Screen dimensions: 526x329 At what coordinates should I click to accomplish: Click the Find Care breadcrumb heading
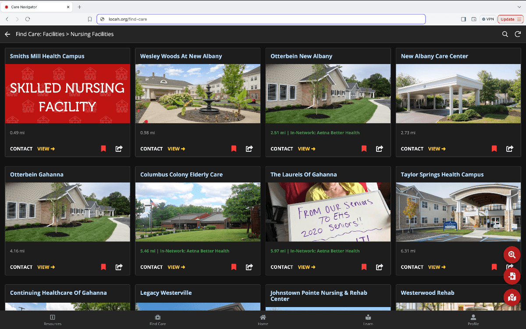pyautogui.click(x=64, y=34)
